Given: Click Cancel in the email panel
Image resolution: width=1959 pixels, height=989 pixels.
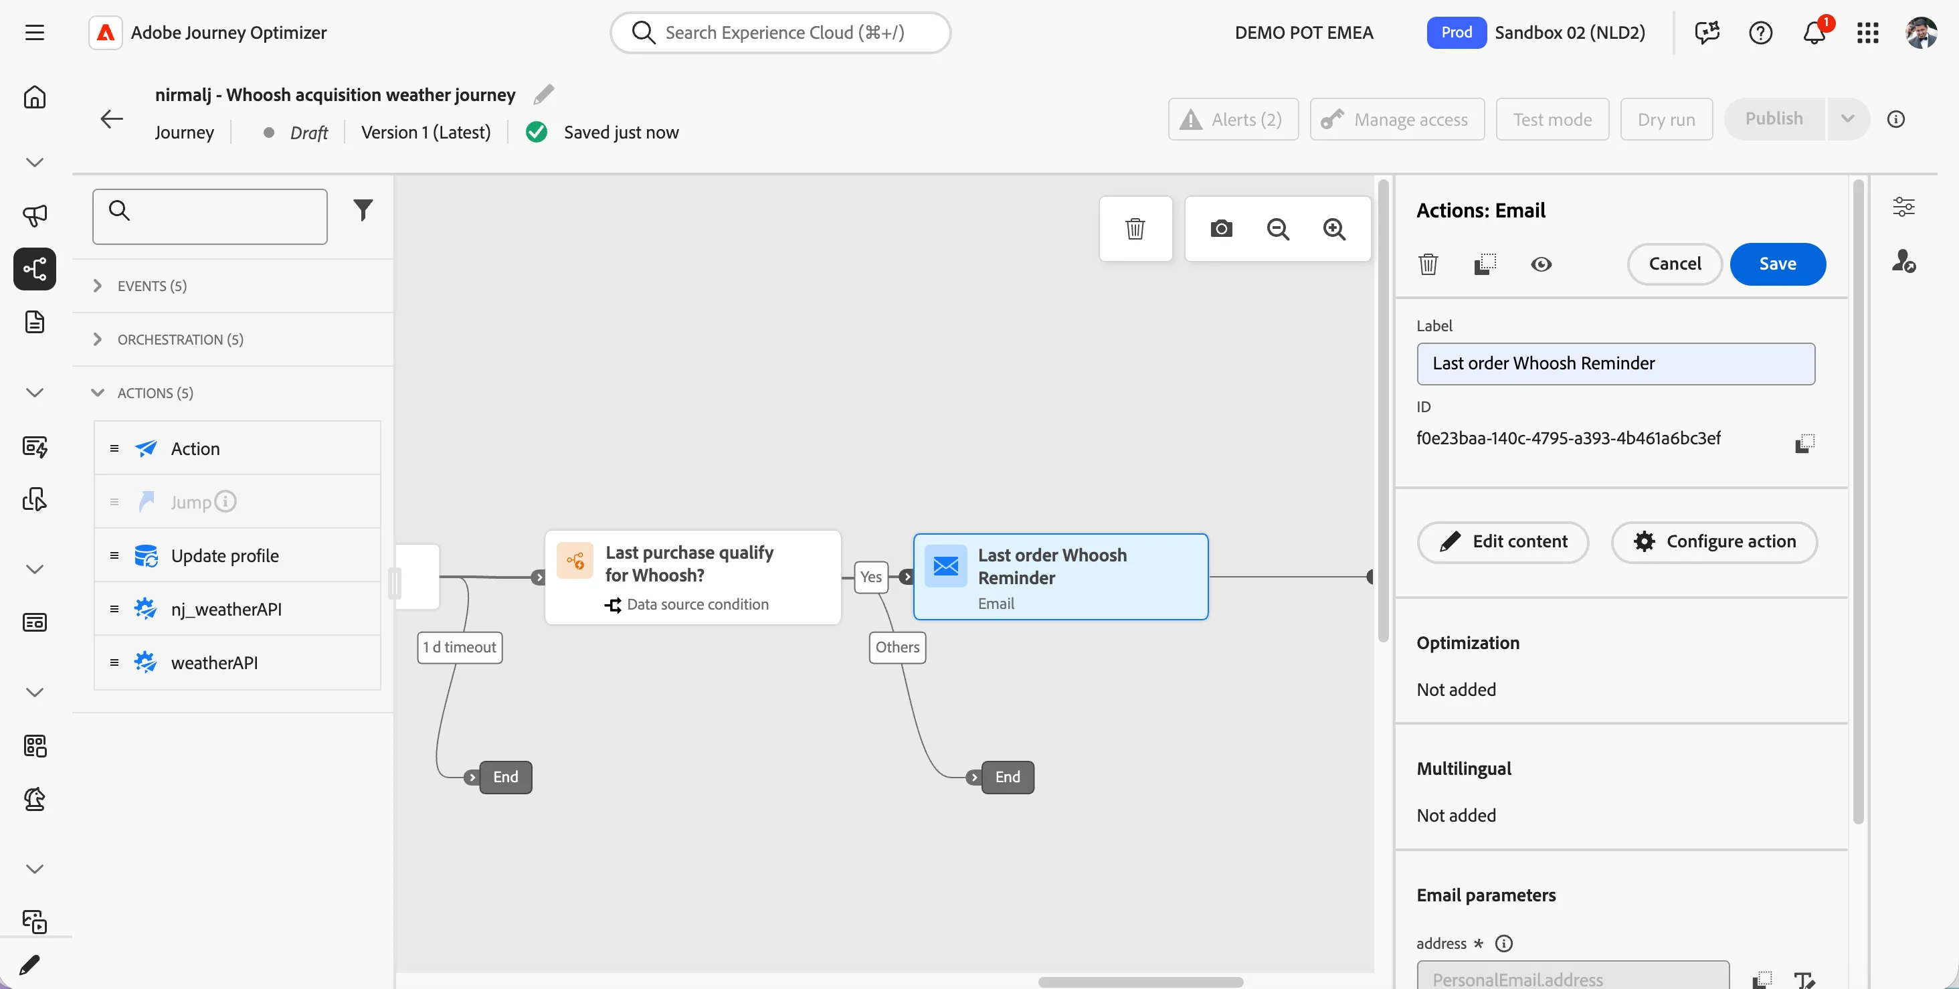Looking at the screenshot, I should (x=1675, y=264).
